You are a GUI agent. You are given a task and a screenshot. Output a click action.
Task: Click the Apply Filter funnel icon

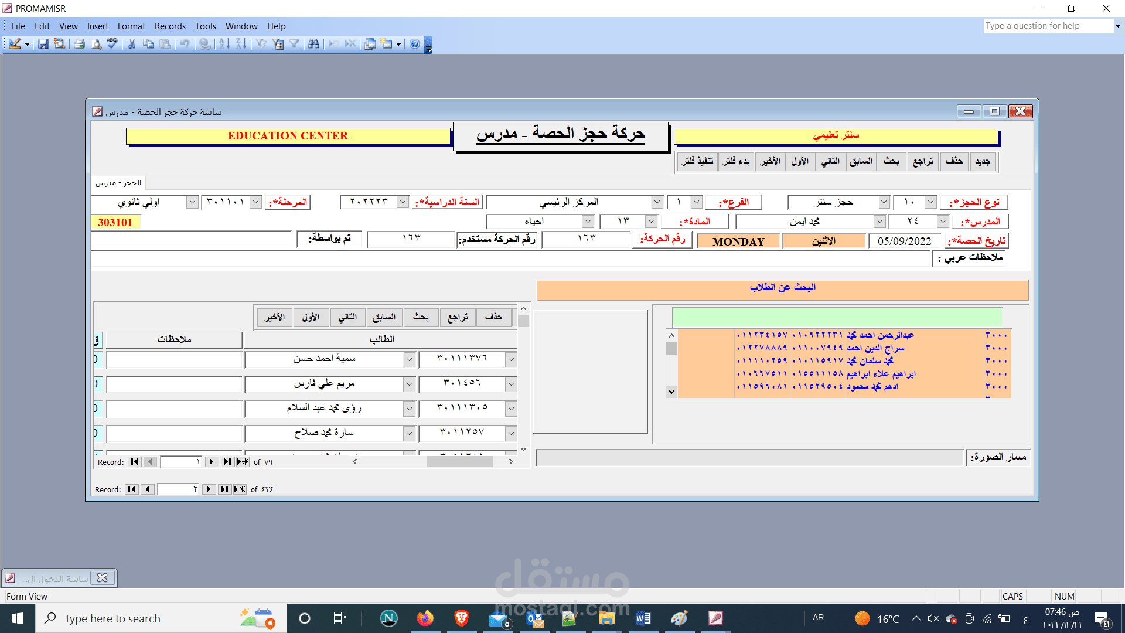coord(295,44)
